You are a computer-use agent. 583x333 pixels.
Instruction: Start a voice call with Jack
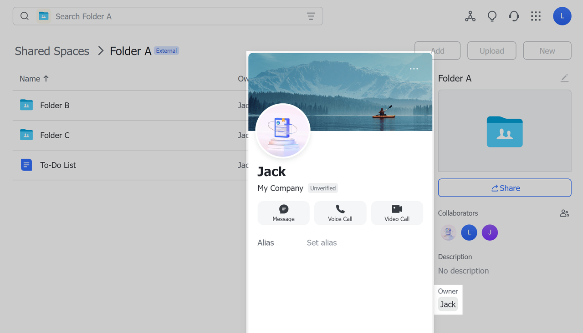point(340,213)
